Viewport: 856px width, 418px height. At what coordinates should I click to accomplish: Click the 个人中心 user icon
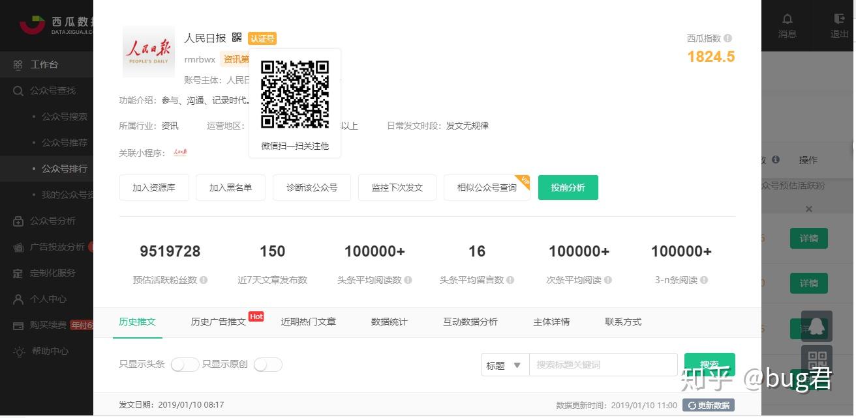pyautogui.click(x=18, y=299)
